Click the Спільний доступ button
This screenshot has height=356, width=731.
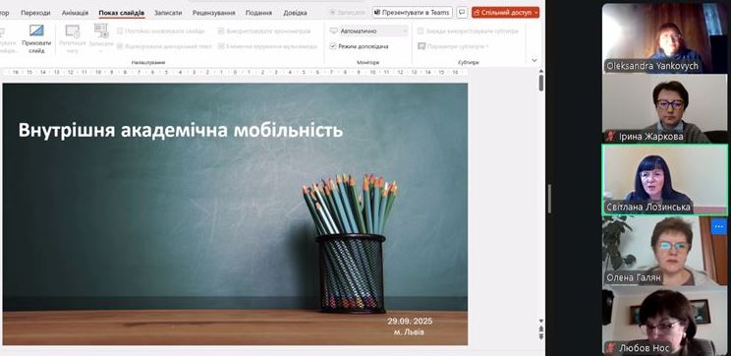coord(505,13)
